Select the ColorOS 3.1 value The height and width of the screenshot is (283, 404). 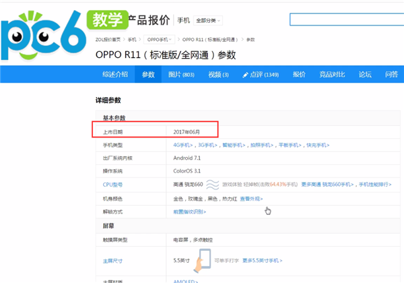[187, 171]
